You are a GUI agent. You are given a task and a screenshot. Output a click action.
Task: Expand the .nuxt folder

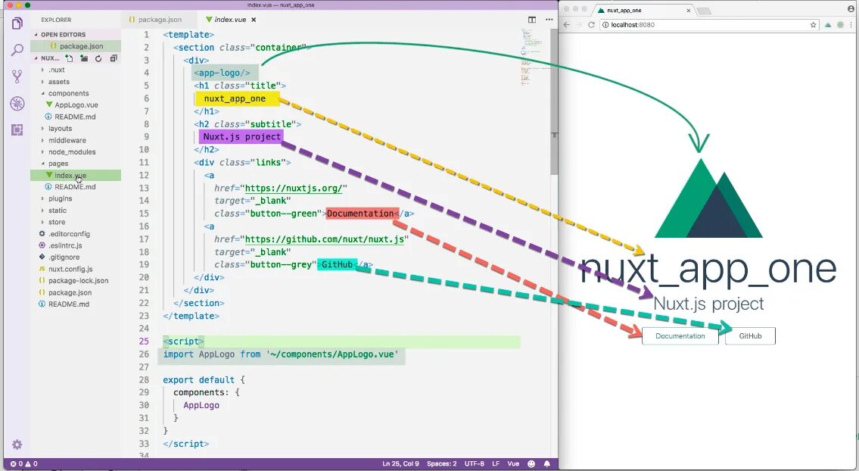[x=57, y=70]
